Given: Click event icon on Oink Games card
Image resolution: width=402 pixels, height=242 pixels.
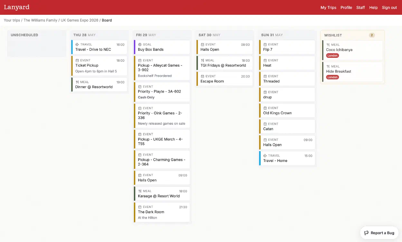Looking at the screenshot, I should click(139, 108).
